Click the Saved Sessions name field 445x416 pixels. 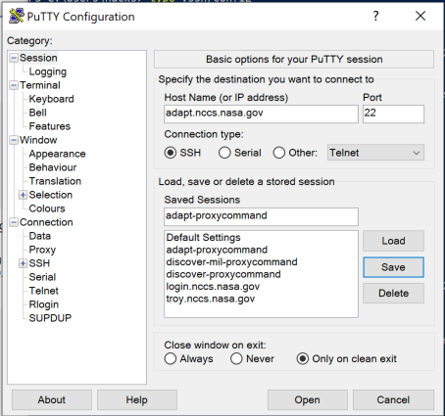[261, 216]
